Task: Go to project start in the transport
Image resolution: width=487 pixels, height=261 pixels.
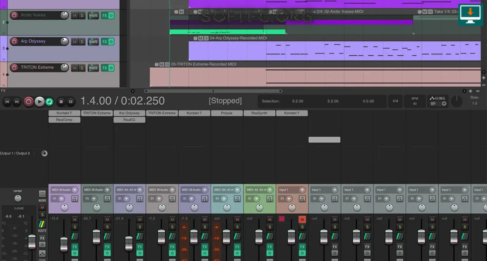Action: pyautogui.click(x=7, y=102)
